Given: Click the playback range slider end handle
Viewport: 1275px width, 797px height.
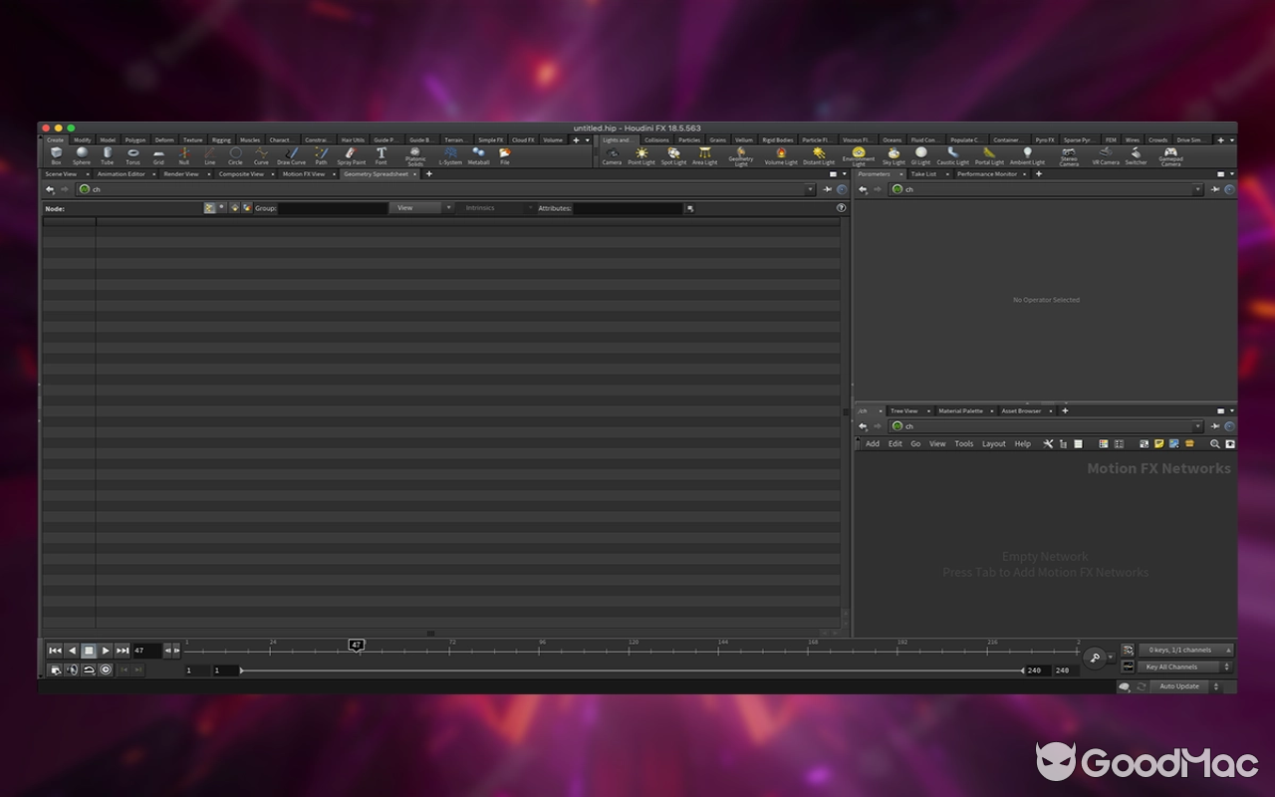Looking at the screenshot, I should coord(1021,669).
